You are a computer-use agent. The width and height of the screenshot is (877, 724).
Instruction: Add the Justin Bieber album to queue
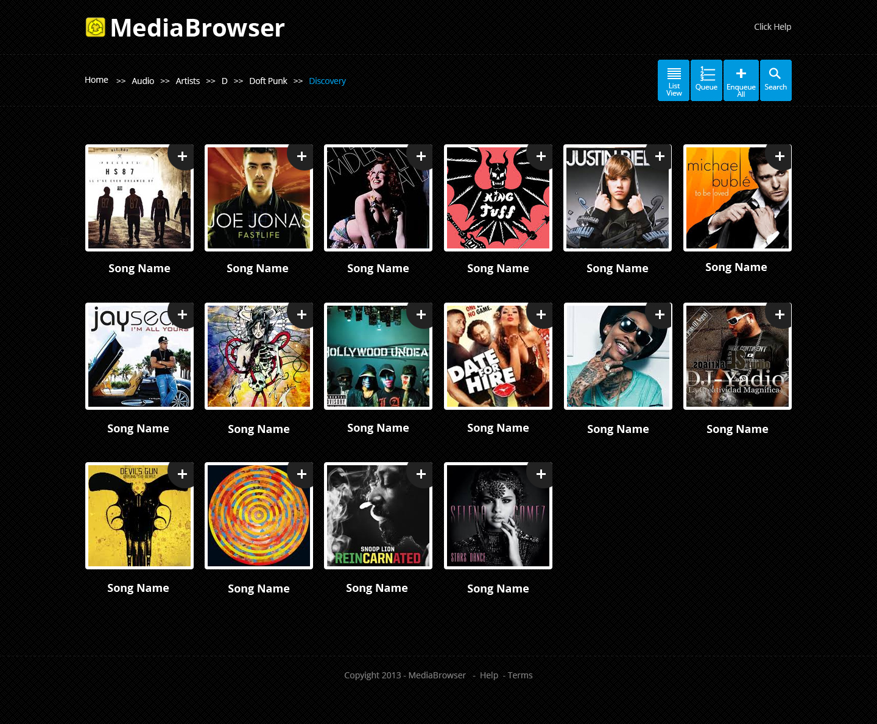(660, 156)
